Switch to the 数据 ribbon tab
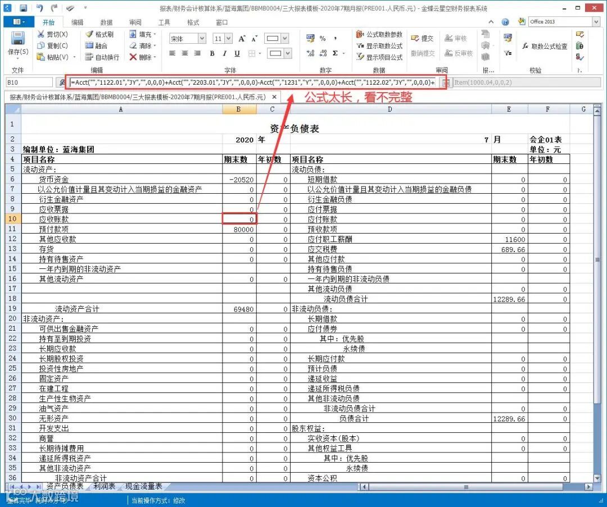 (106, 22)
